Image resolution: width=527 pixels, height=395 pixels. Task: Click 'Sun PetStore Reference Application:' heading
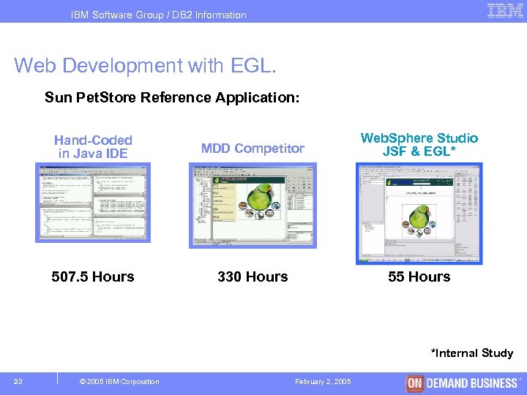(172, 97)
